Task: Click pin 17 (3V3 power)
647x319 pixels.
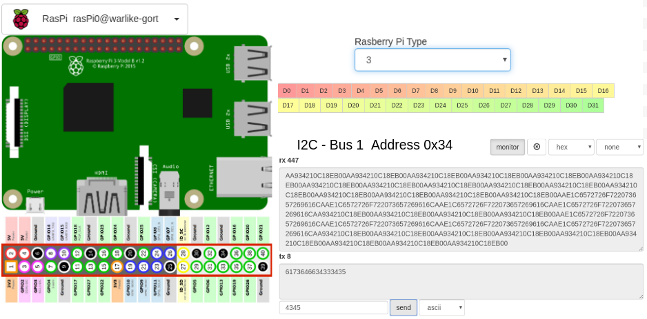Action: click(117, 267)
